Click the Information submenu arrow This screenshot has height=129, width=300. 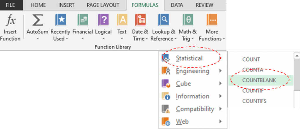(x=221, y=96)
